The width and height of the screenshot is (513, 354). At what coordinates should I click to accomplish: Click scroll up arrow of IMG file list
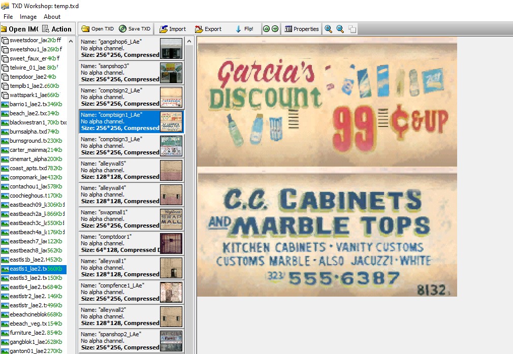click(71, 41)
